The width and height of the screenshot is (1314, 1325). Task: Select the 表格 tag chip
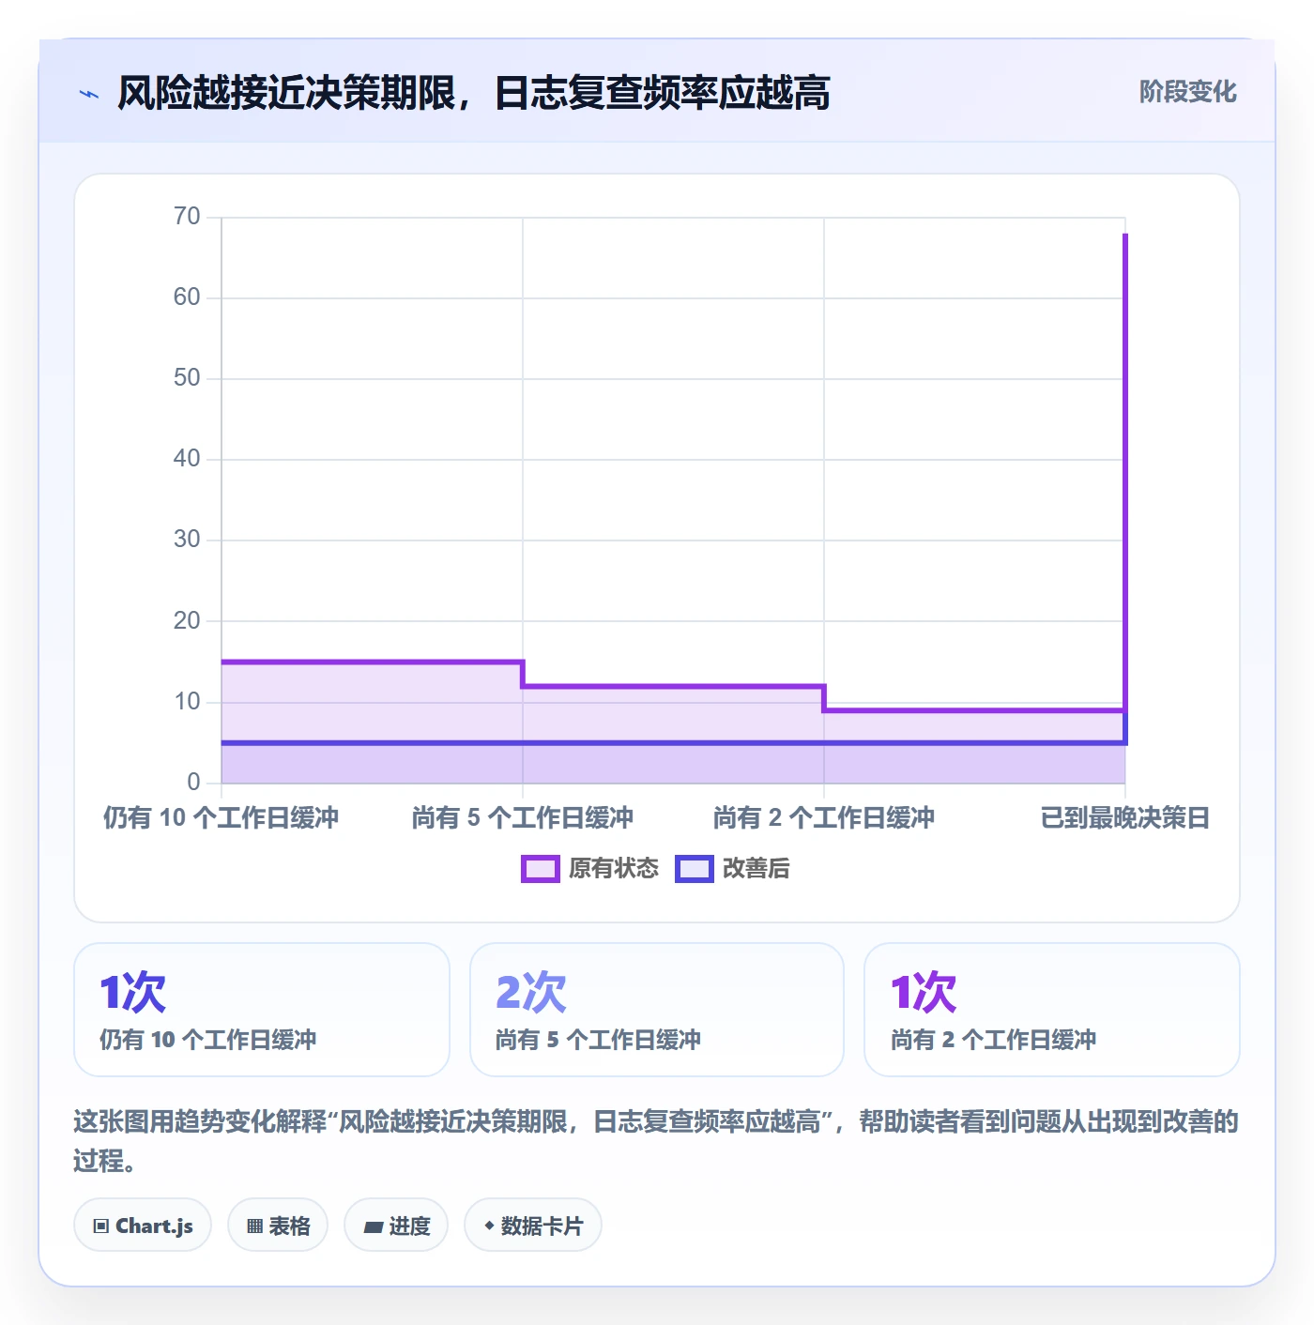(x=278, y=1226)
